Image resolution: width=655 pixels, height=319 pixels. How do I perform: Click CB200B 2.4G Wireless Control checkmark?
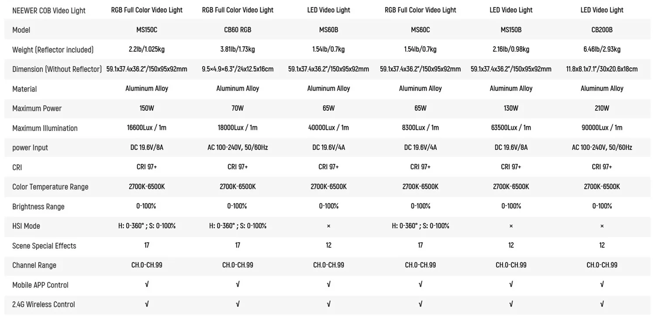coord(602,304)
